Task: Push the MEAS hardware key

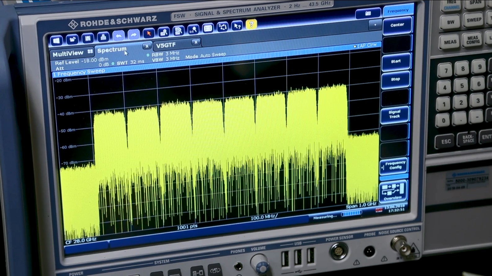Action: tap(450, 42)
